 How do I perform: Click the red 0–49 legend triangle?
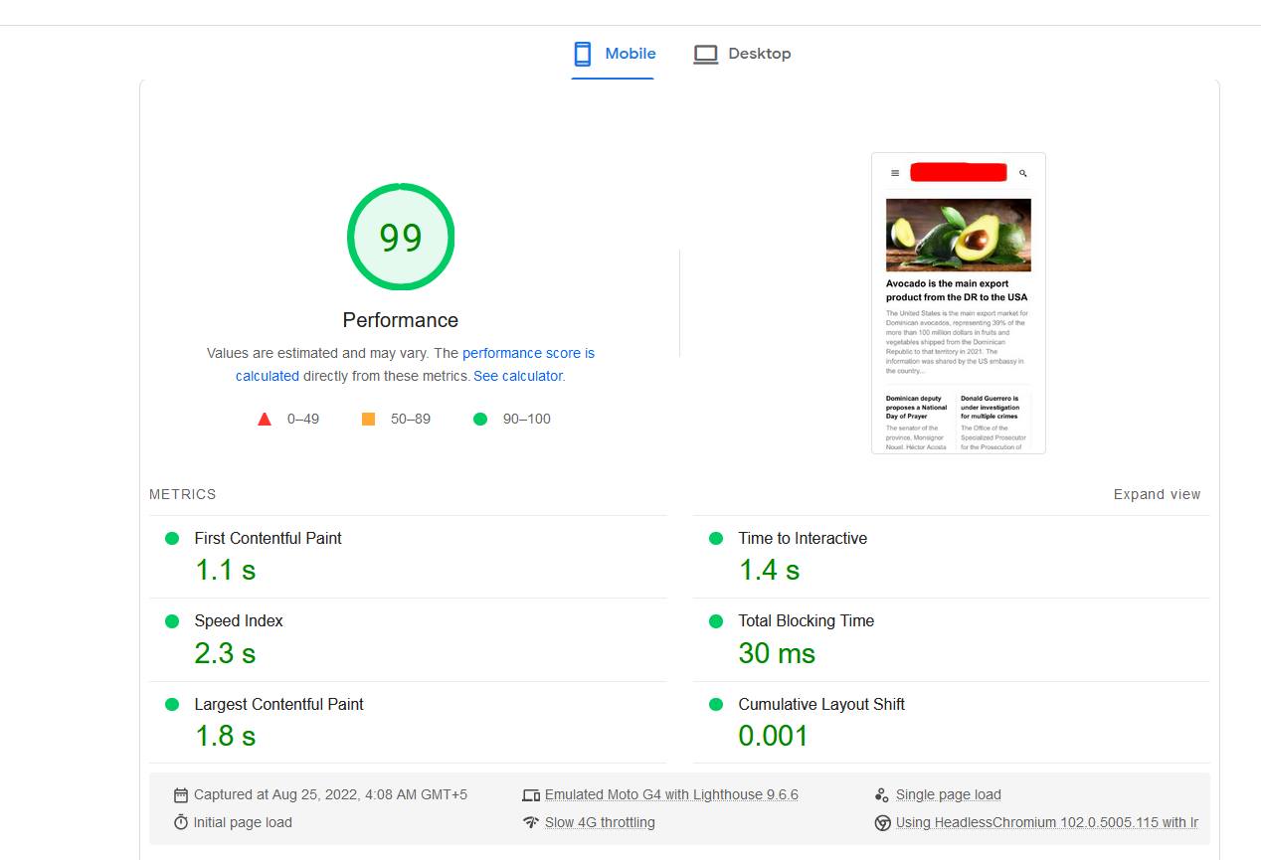264,418
